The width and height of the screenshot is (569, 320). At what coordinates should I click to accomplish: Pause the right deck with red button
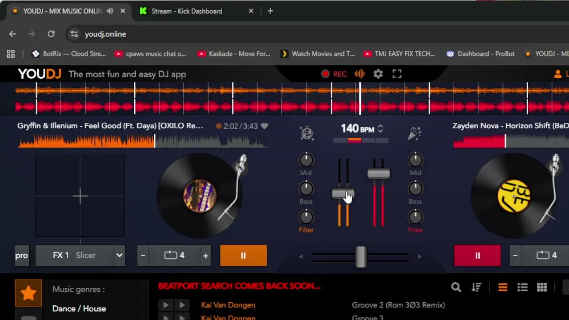pyautogui.click(x=477, y=256)
